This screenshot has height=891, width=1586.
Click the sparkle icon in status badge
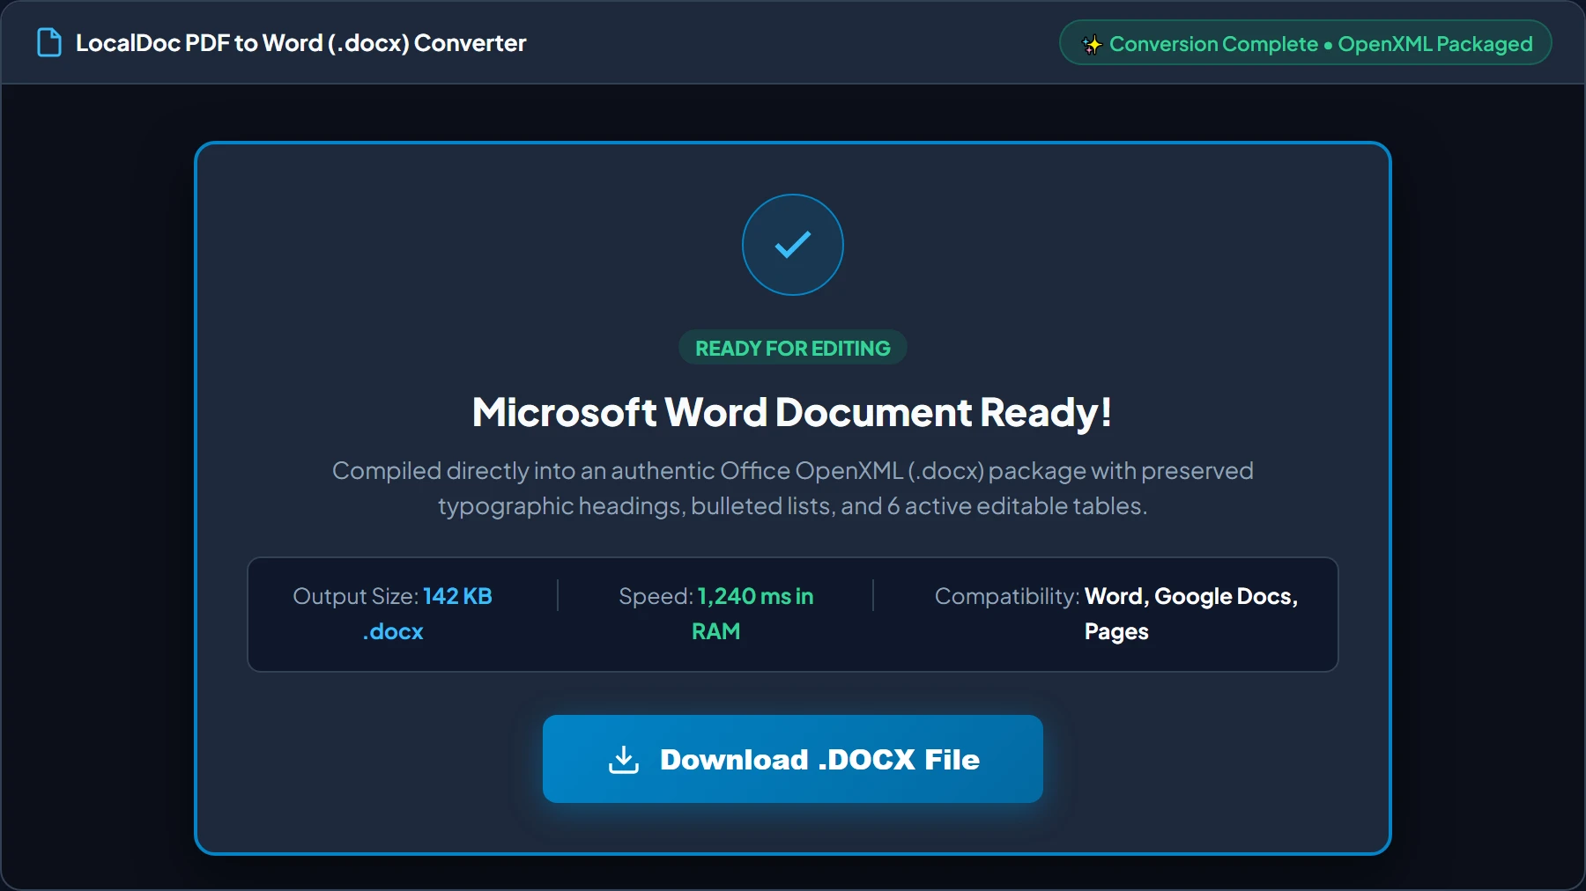tap(1092, 44)
